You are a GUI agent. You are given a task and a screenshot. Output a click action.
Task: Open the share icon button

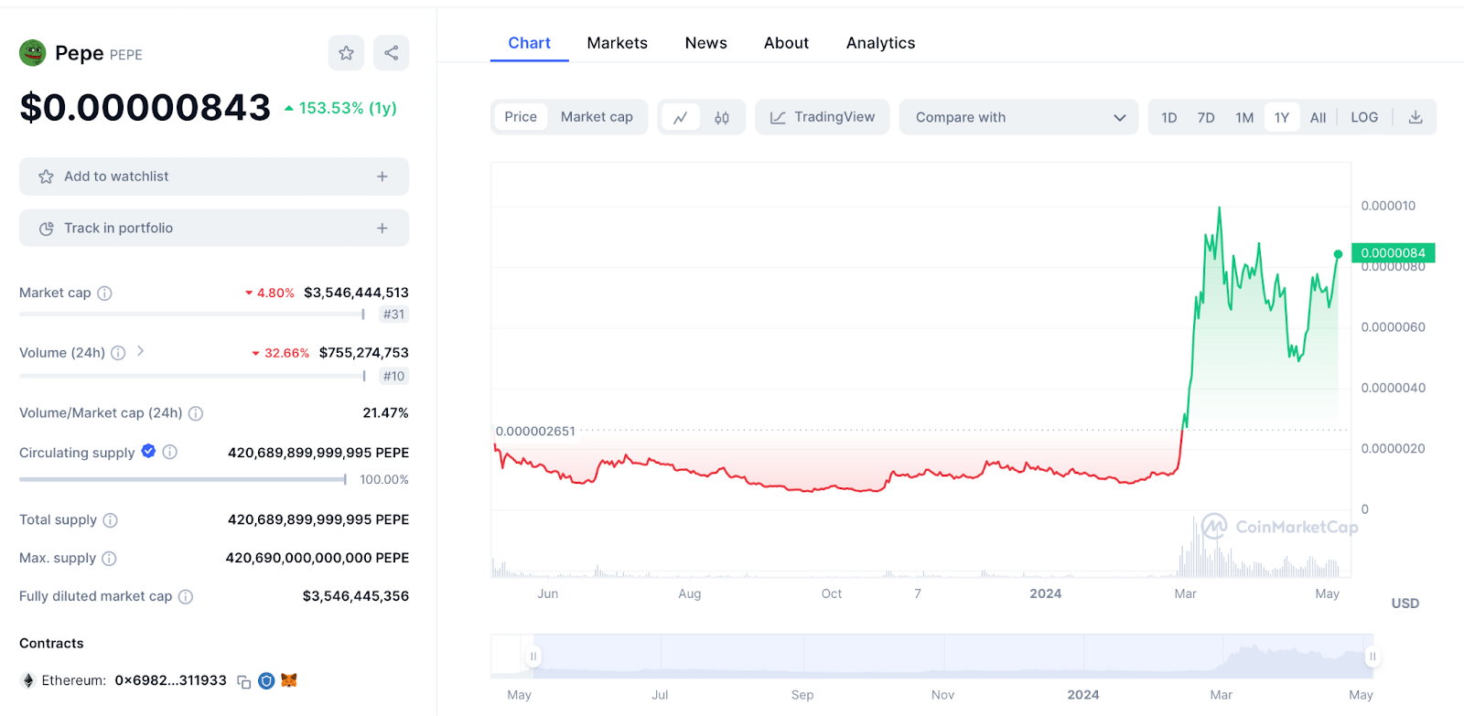pyautogui.click(x=391, y=53)
